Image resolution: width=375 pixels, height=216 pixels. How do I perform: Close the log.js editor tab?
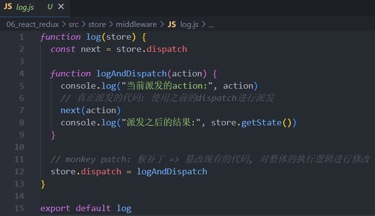(61, 7)
